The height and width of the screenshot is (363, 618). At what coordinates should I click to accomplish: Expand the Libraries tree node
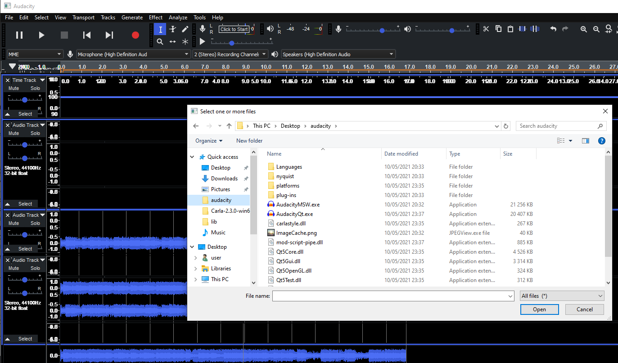[x=195, y=269]
